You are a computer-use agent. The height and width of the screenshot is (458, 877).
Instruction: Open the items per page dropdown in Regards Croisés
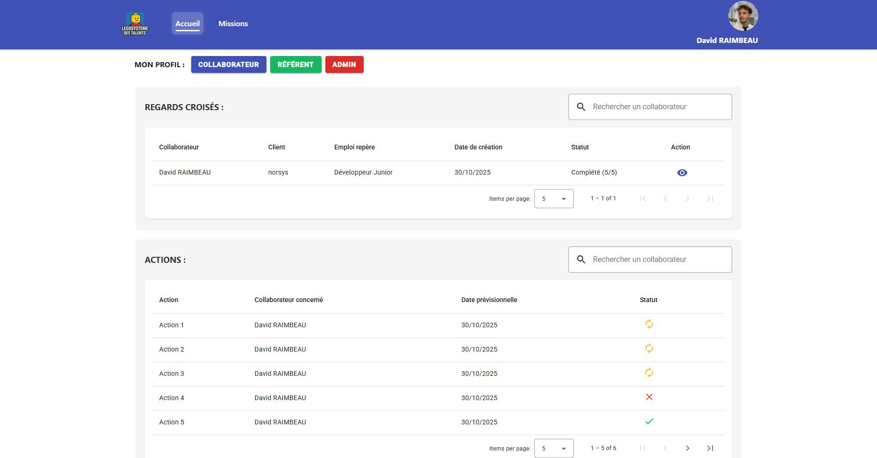pyautogui.click(x=554, y=198)
